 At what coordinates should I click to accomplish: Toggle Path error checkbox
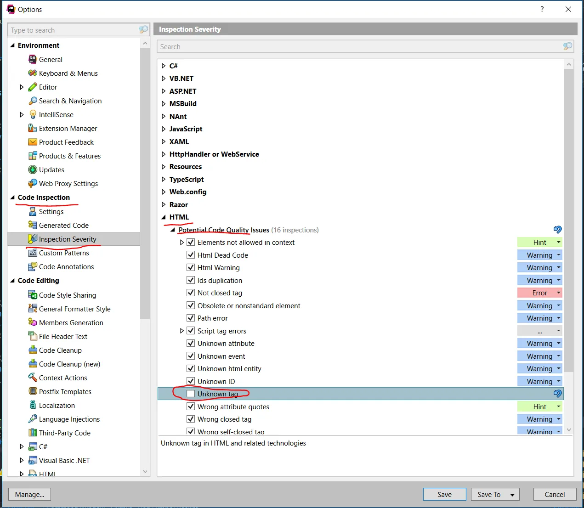coord(191,318)
